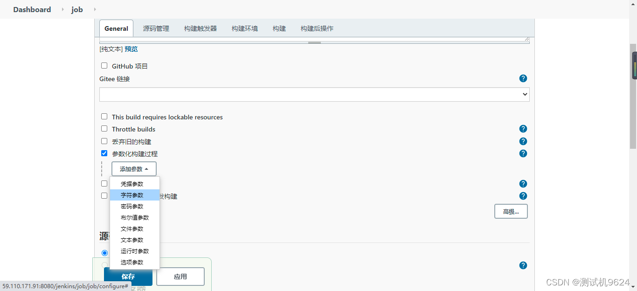Click 预览 link
This screenshot has width=637, height=291.
pyautogui.click(x=131, y=49)
